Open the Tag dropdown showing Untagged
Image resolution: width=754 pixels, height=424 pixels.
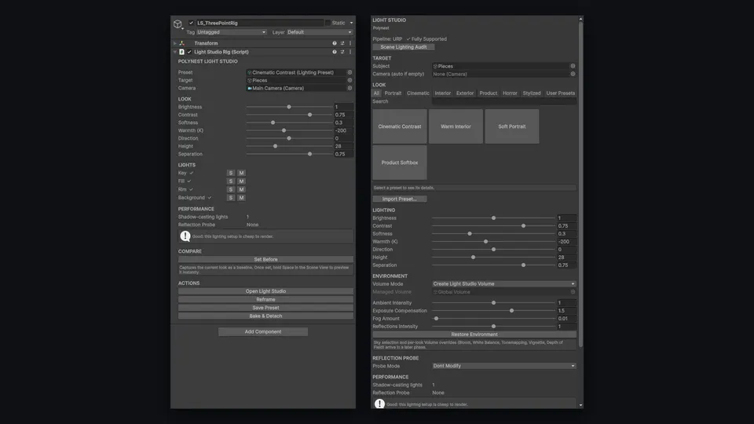point(231,32)
